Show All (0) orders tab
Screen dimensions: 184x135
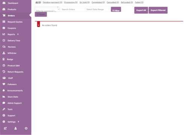pos(38,2)
